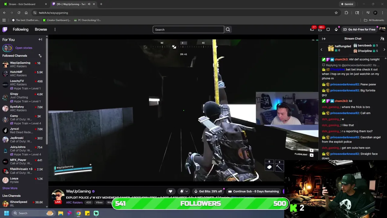The width and height of the screenshot is (387, 218).
Task: Show next gift leaderboard entries
Action: [x=384, y=49]
